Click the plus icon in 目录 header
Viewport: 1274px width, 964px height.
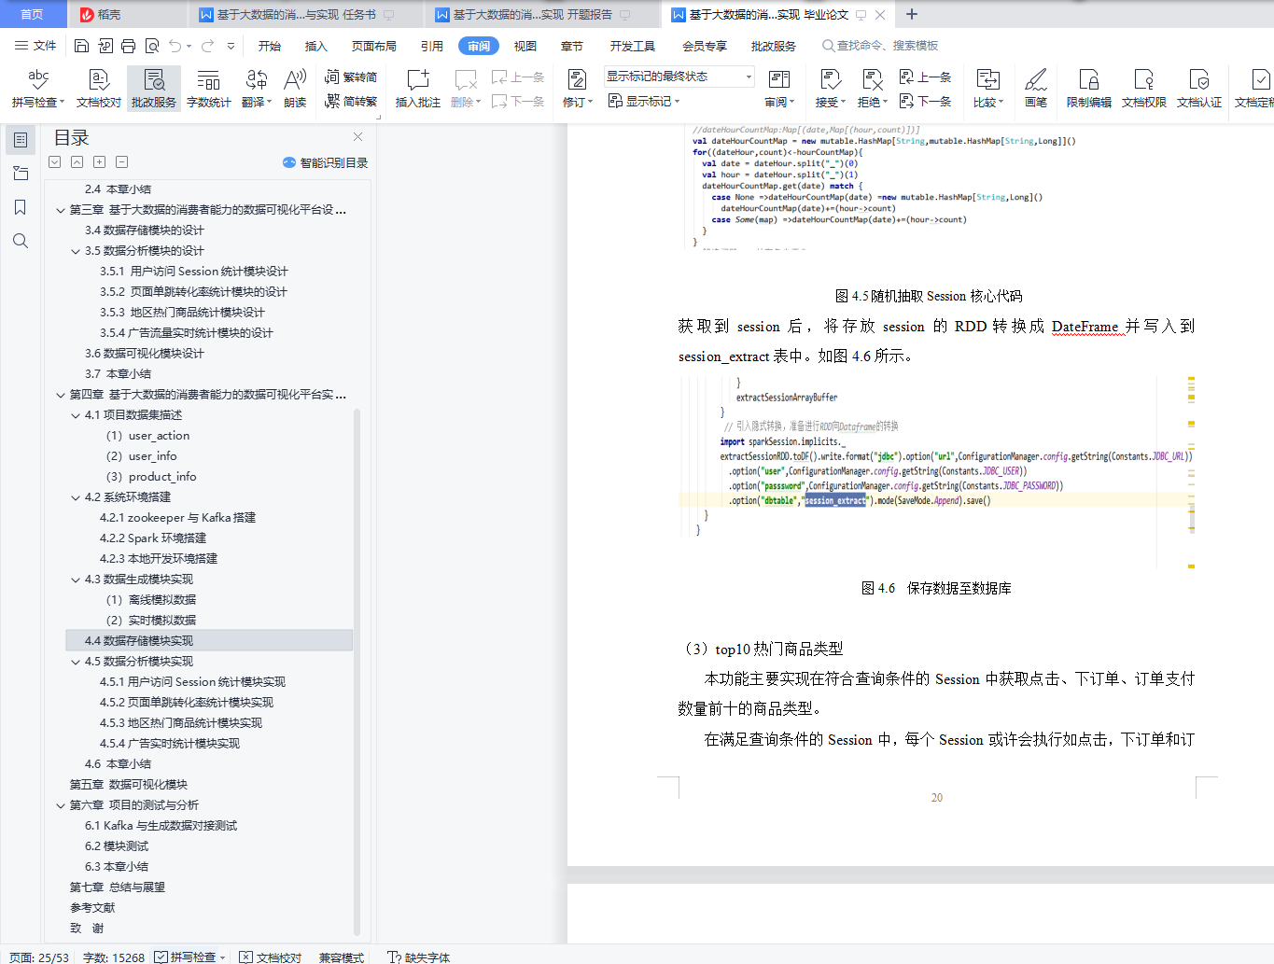[100, 162]
